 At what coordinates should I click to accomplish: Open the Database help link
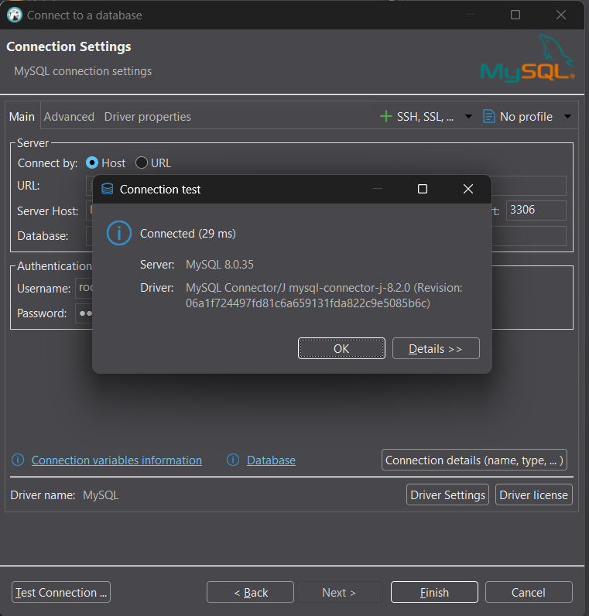point(271,460)
